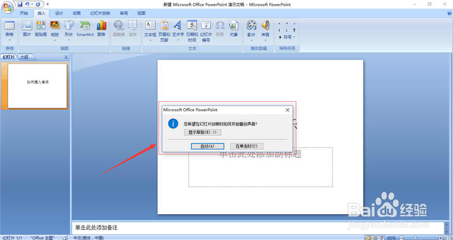The height and width of the screenshot is (240, 453).
Task: Expand the 表格 dropdown arrow
Action: 10,40
